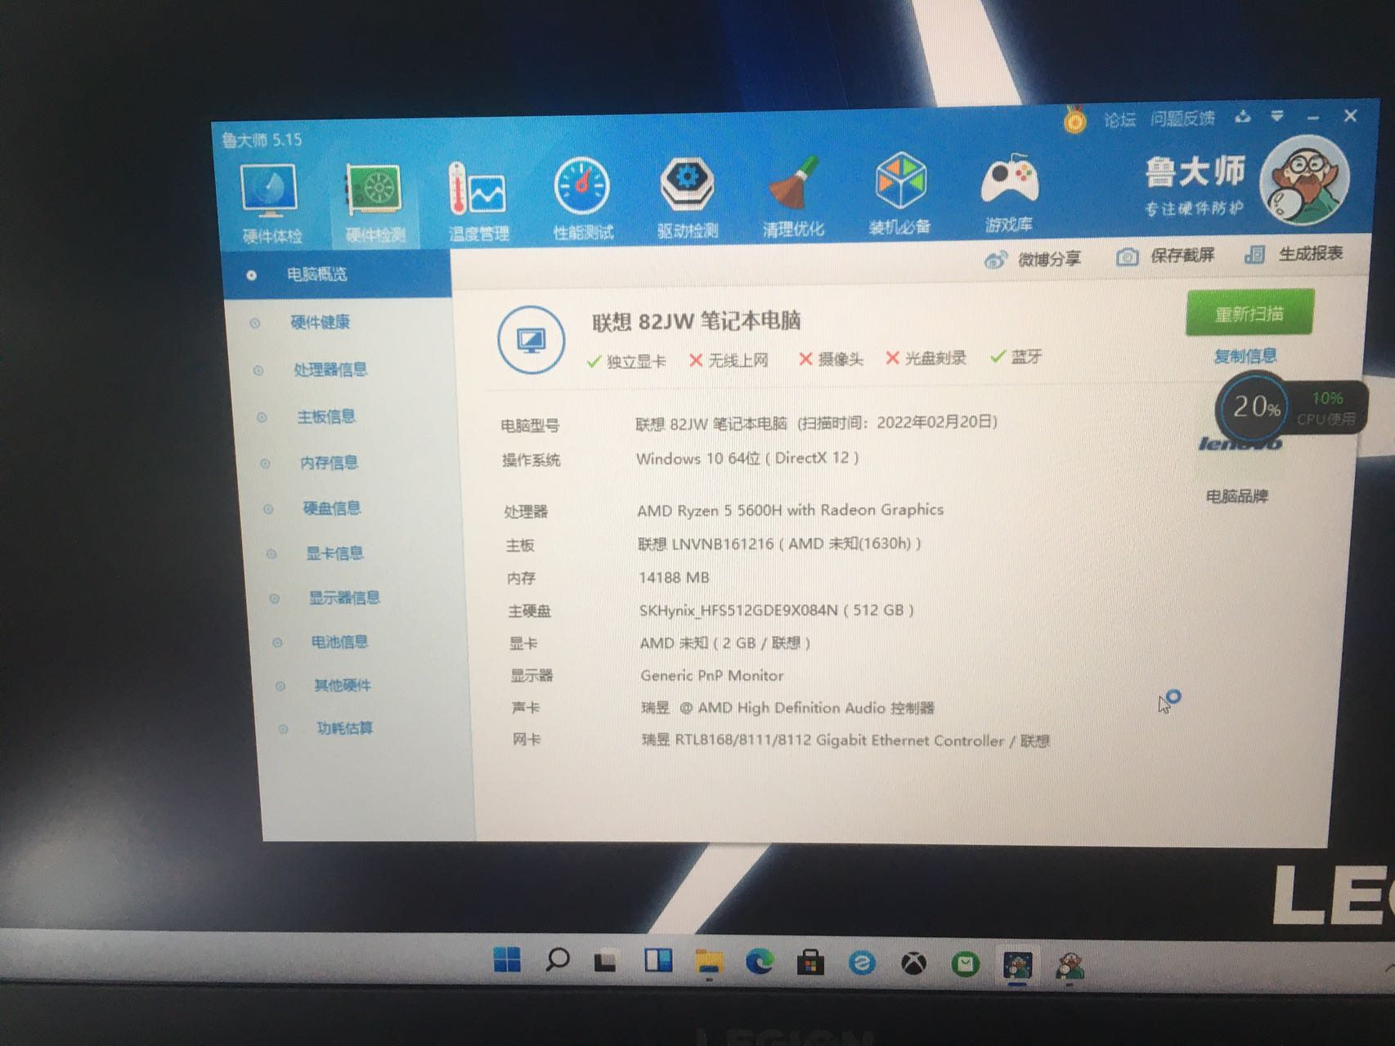
Task: Open Microsoft Store from the taskbar
Action: point(810,963)
